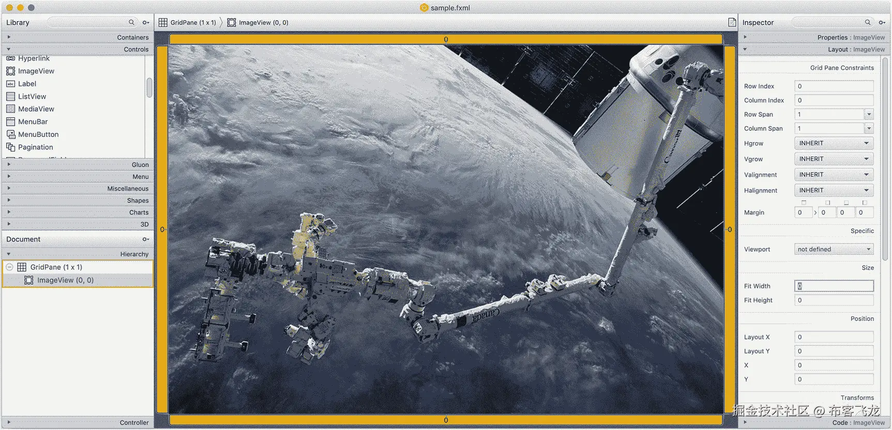Select the Label control icon
Screen dimensions: 892x430
[10, 84]
